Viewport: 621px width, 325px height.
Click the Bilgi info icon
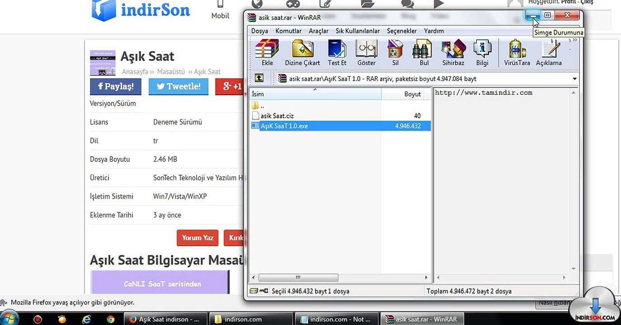coord(482,53)
